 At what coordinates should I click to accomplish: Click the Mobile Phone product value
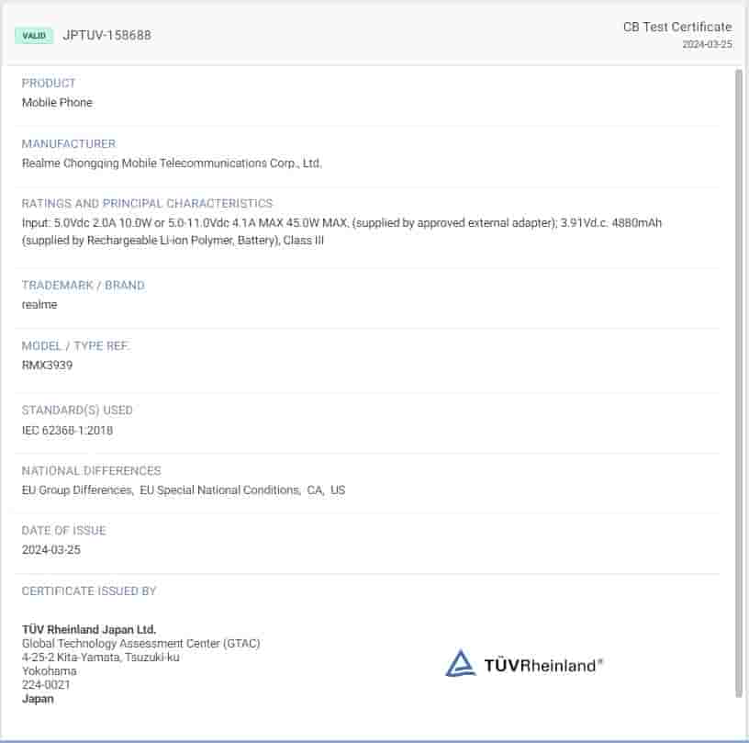pos(57,103)
